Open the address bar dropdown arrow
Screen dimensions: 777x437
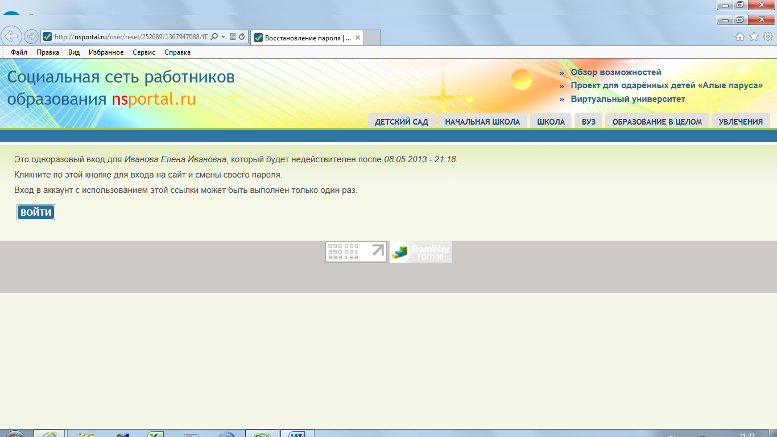point(224,37)
